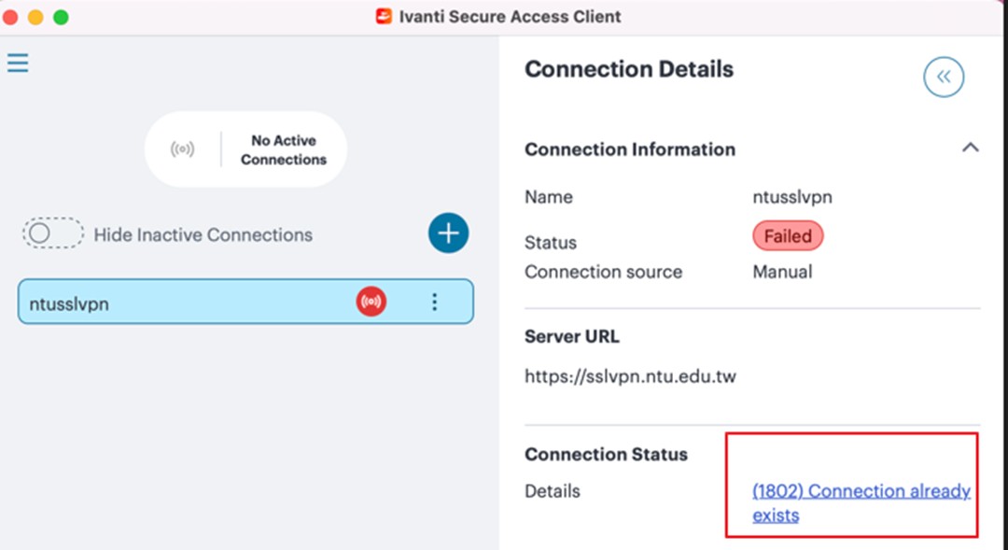
Task: Click the Connection Information section header
Action: click(x=630, y=149)
